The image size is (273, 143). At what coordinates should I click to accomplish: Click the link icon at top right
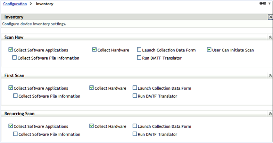[x=263, y=4]
